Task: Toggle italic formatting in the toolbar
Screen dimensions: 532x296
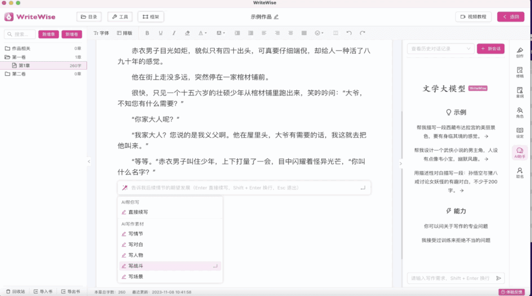Action: click(x=174, y=33)
